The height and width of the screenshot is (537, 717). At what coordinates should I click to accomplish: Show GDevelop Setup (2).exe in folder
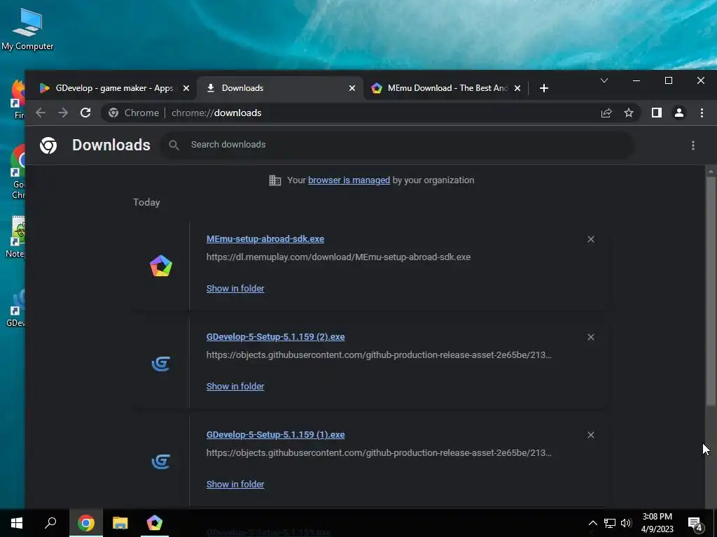(x=235, y=386)
